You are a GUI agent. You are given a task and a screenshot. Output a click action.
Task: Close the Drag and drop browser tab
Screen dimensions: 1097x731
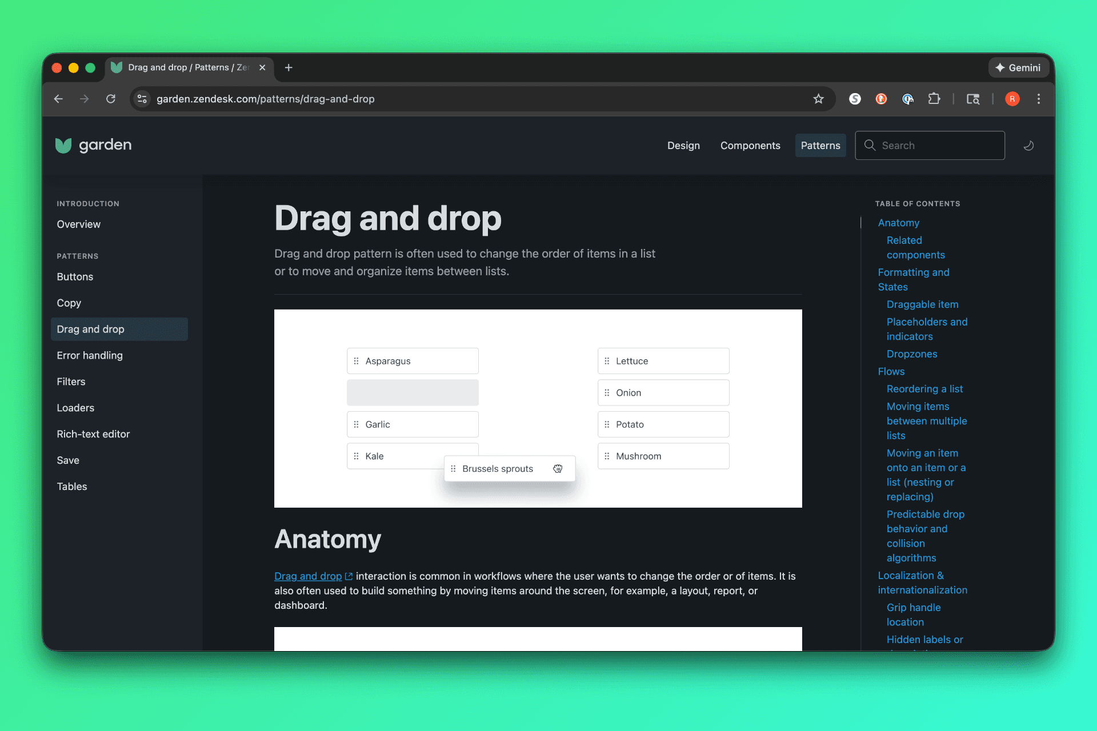262,67
